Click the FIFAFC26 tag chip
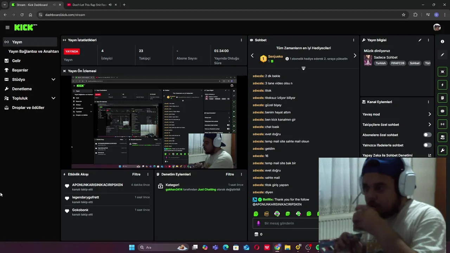 (x=398, y=63)
